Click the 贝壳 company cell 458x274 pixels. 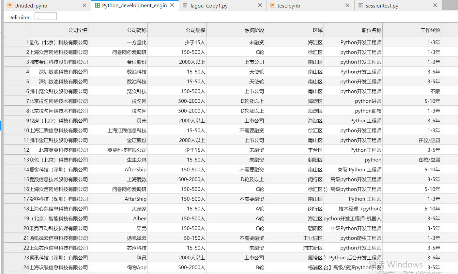(118, 121)
